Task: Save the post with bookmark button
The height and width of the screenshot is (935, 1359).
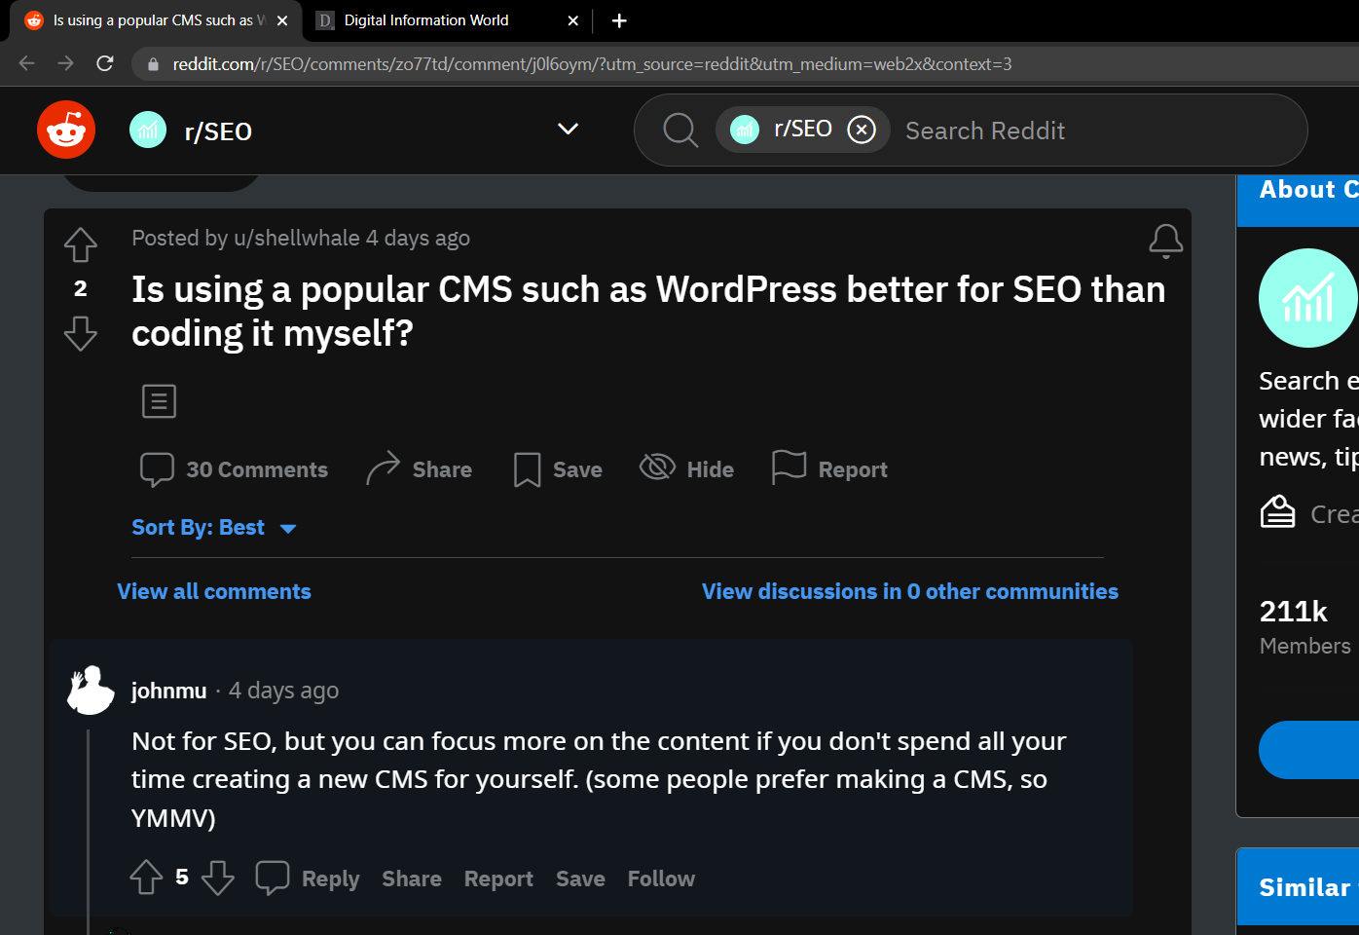Action: (558, 469)
